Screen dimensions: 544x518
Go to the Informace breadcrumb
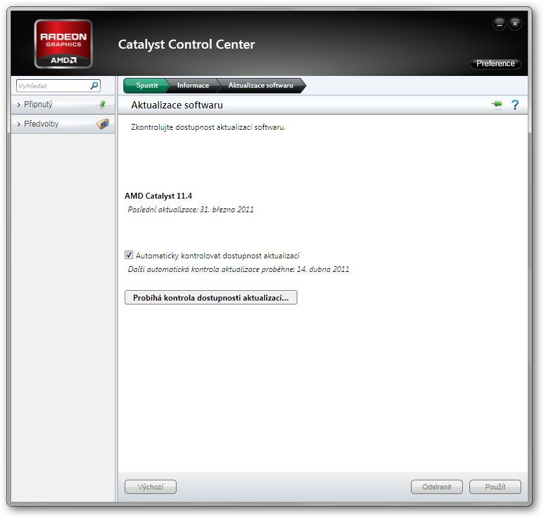pos(193,85)
